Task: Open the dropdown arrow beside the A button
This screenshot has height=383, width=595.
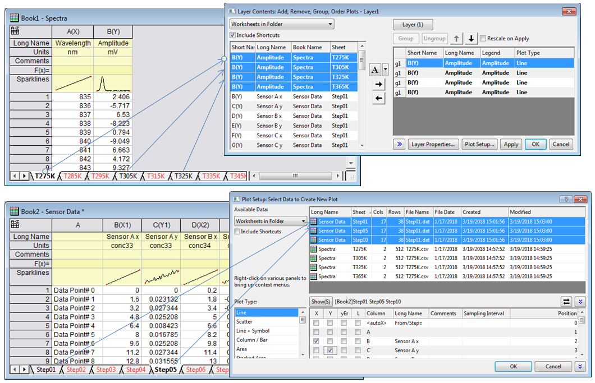Action: (x=385, y=70)
